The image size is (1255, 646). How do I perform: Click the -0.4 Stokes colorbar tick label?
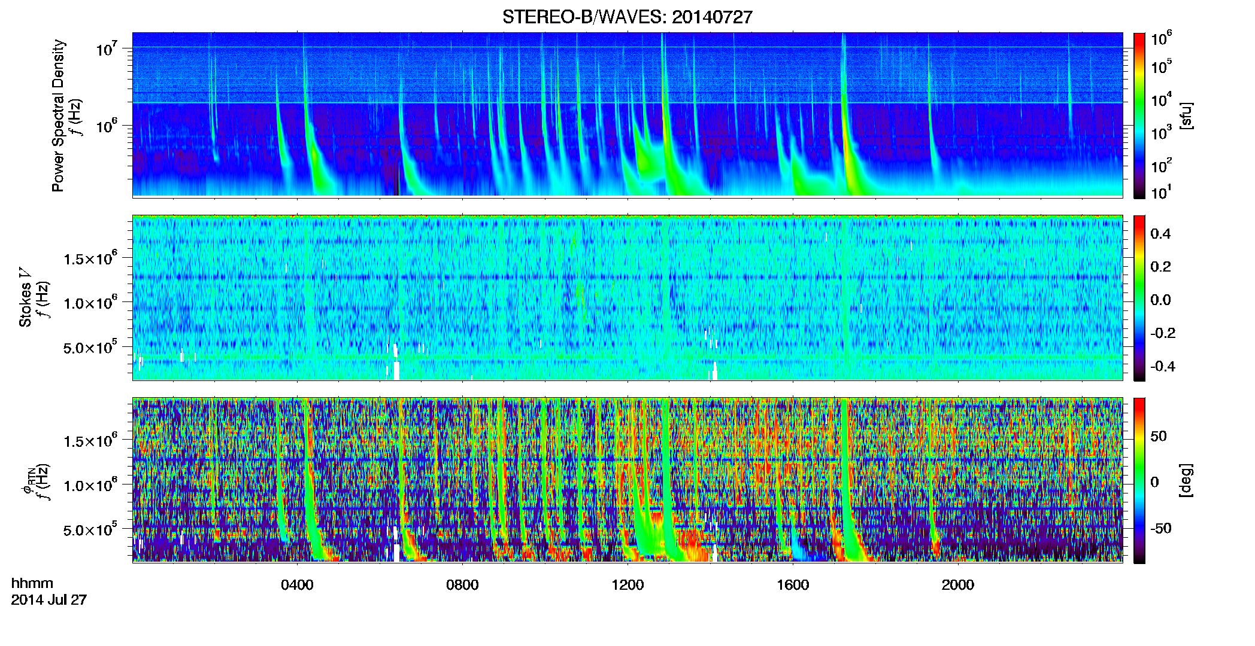click(1163, 366)
